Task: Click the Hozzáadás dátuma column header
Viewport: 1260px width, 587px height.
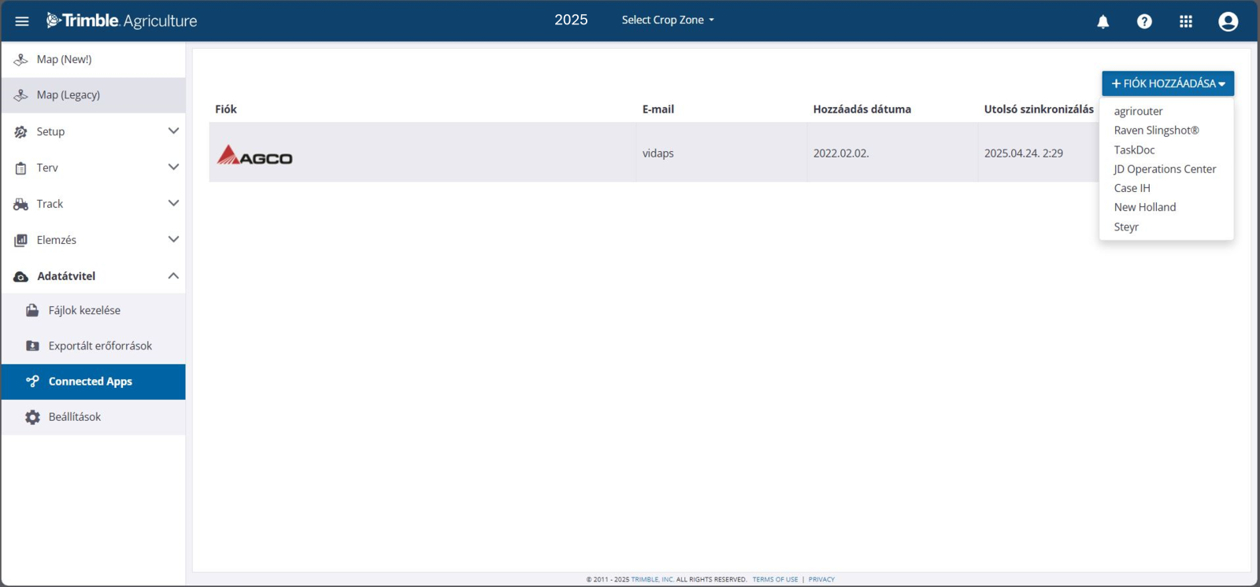Action: click(x=862, y=109)
